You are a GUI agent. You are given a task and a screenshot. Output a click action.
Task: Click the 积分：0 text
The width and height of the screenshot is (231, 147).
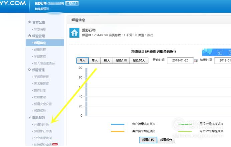(132, 35)
